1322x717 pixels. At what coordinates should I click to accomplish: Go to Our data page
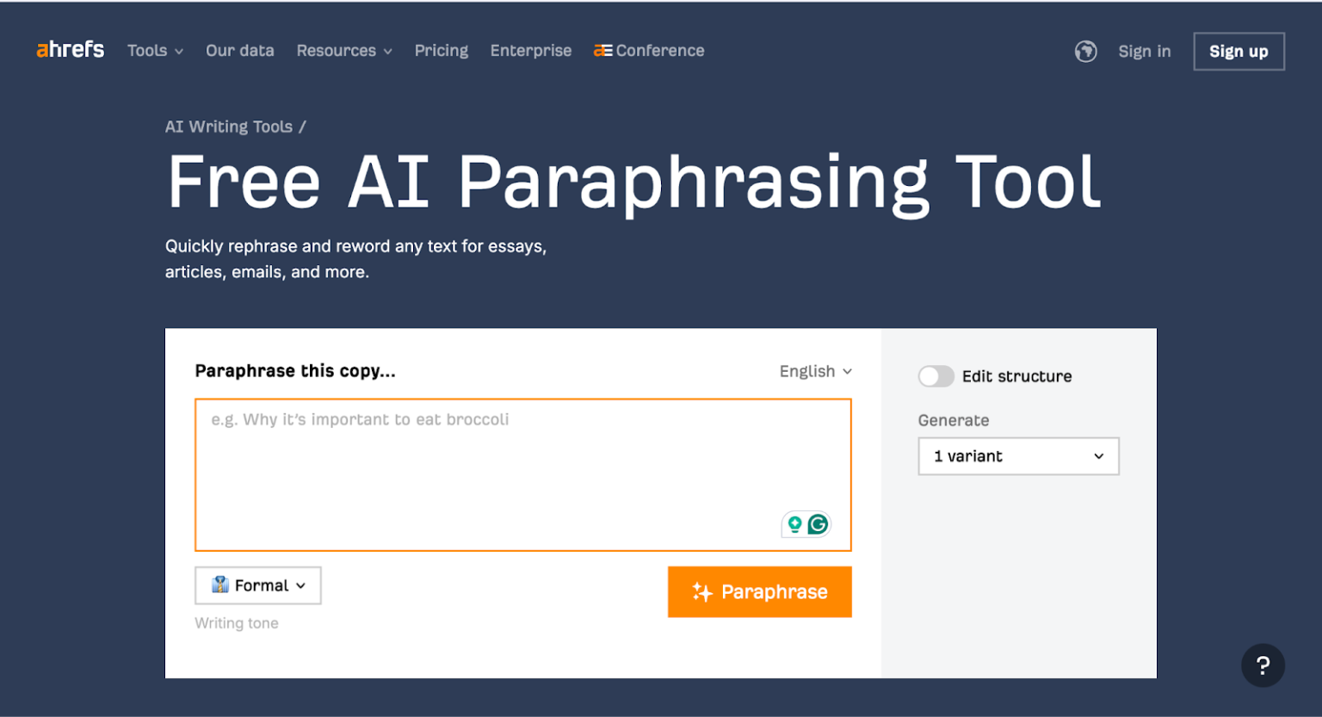tap(240, 51)
